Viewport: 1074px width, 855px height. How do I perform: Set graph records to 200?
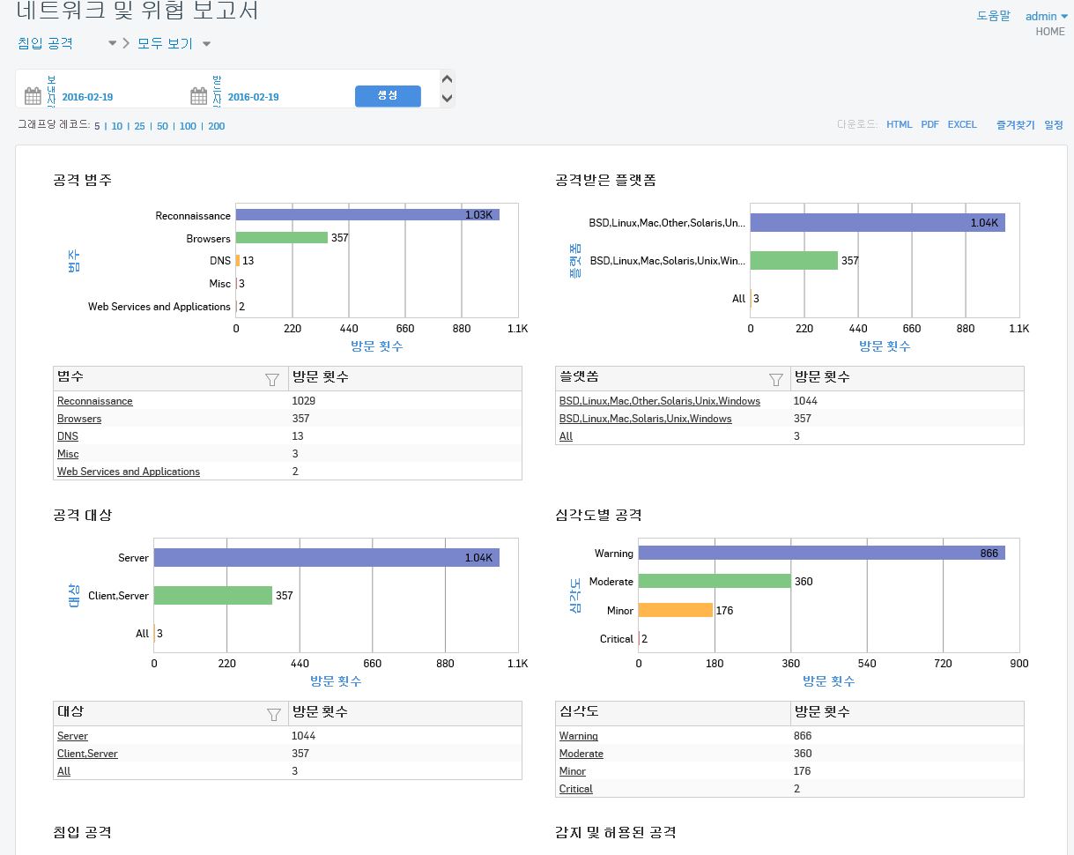[x=216, y=126]
